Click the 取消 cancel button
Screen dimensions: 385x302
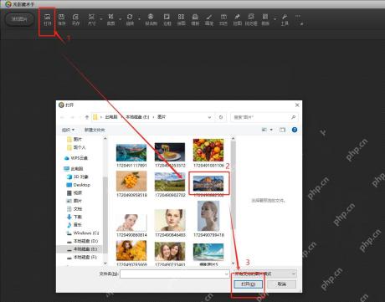coord(281,284)
